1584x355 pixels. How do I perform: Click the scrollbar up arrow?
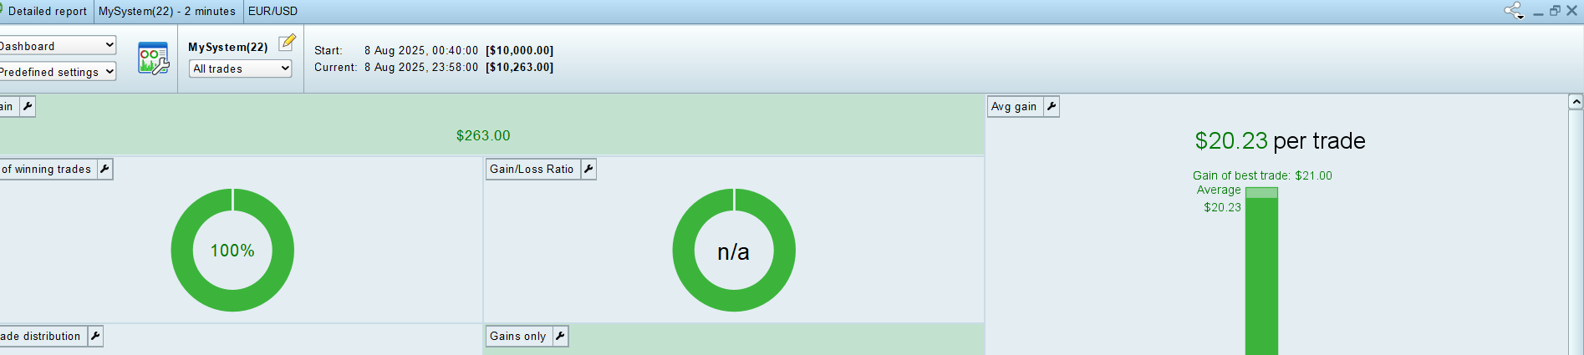[1576, 102]
